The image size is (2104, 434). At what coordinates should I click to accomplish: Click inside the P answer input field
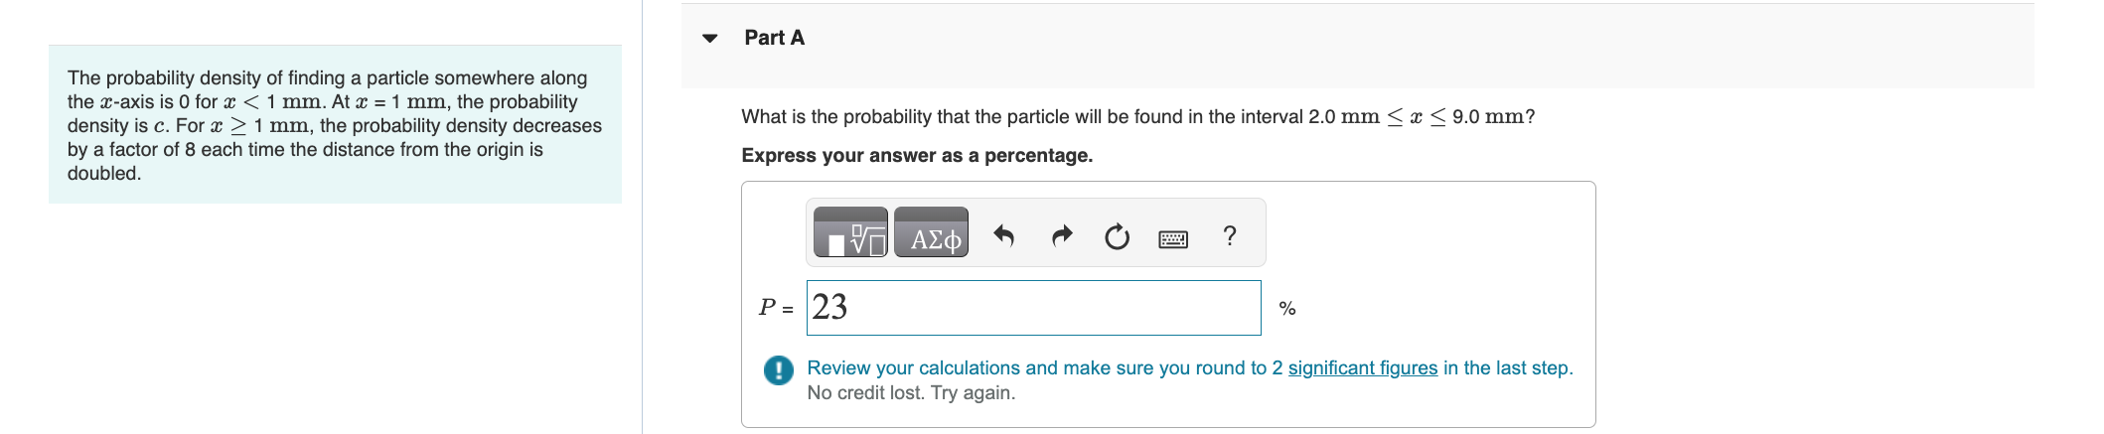tap(1033, 308)
